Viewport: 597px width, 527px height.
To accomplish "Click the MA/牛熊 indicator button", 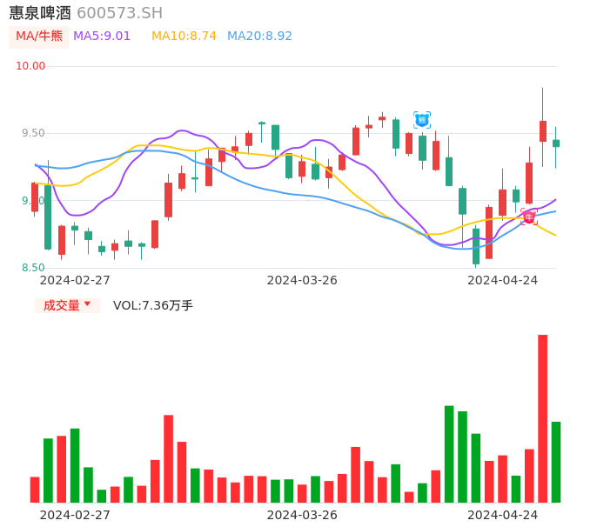I will [x=39, y=37].
